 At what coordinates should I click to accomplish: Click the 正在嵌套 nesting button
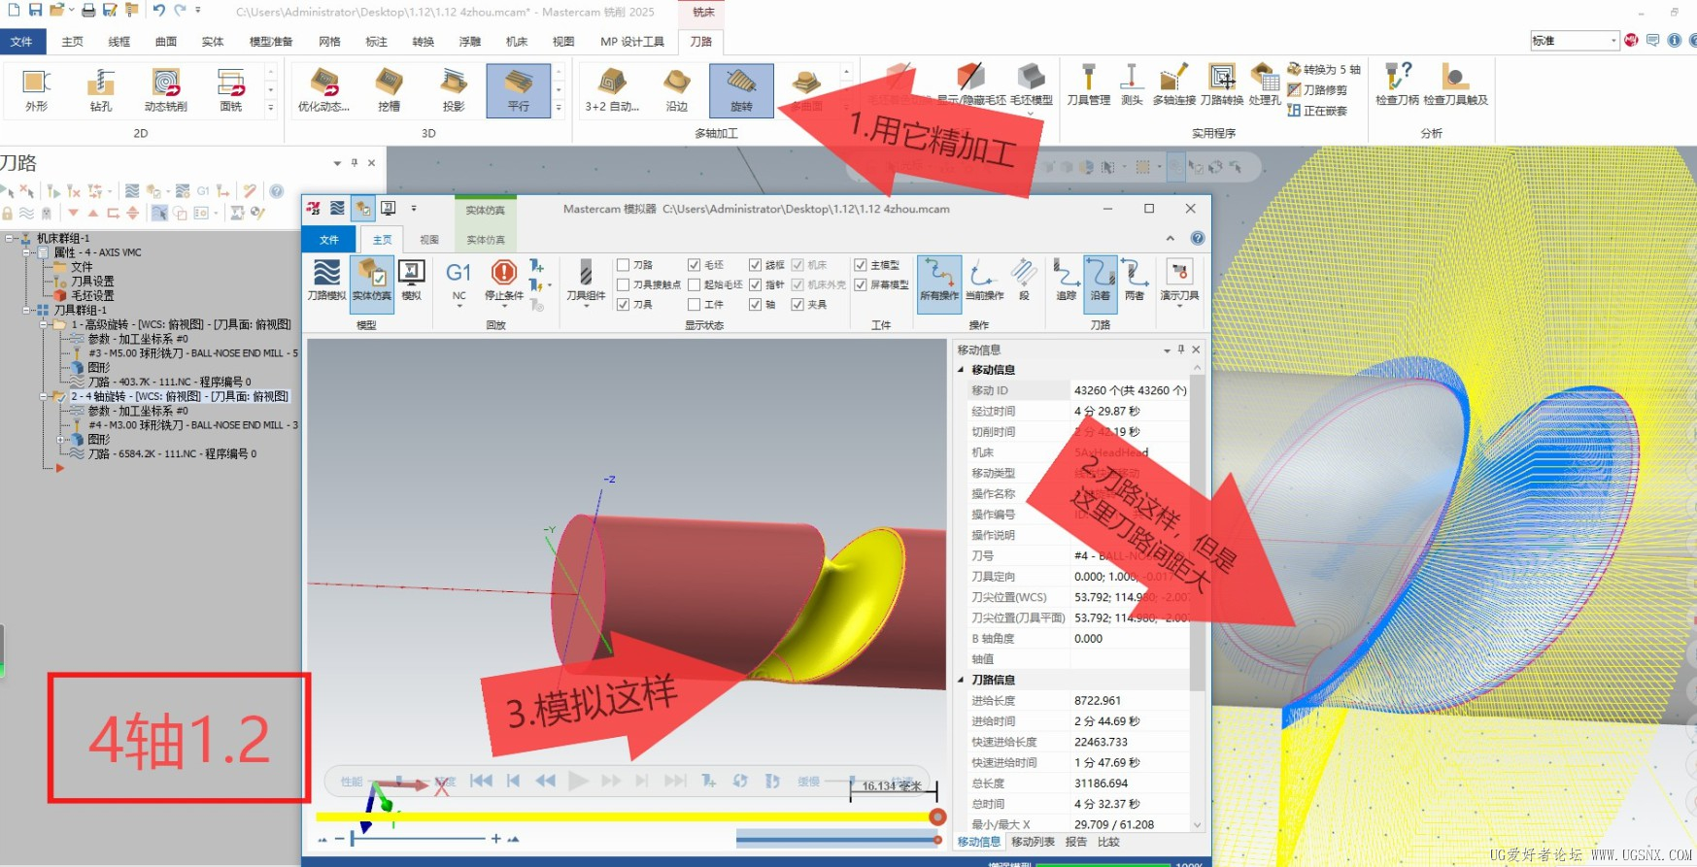coord(1316,111)
